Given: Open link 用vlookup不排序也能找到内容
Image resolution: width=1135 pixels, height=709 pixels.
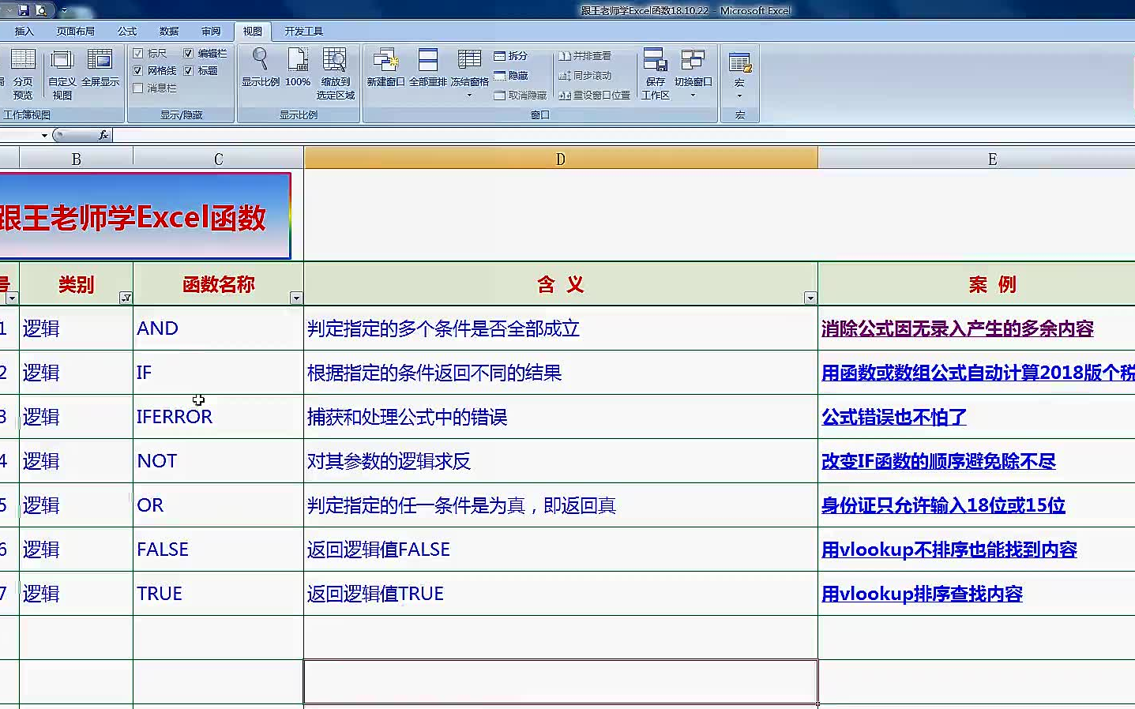Looking at the screenshot, I should point(949,550).
